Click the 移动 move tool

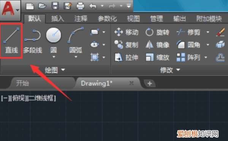(x=126, y=32)
